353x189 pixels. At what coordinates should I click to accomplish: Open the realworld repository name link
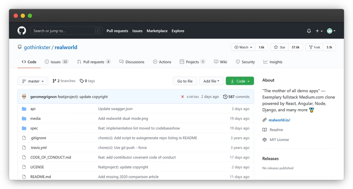[x=66, y=47]
